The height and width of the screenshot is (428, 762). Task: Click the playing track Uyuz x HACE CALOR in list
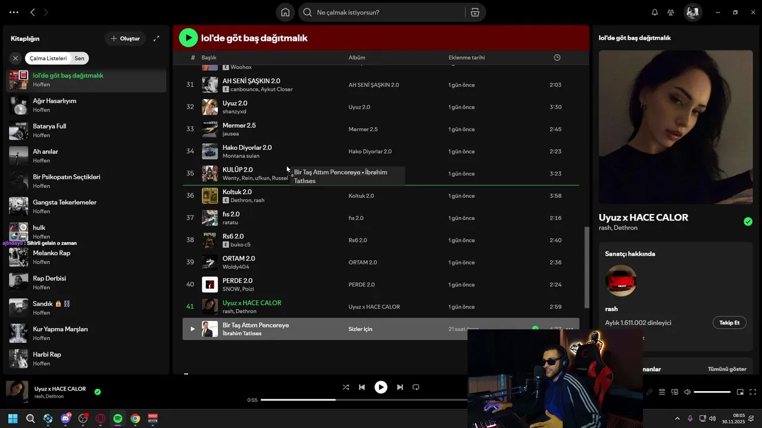[252, 303]
